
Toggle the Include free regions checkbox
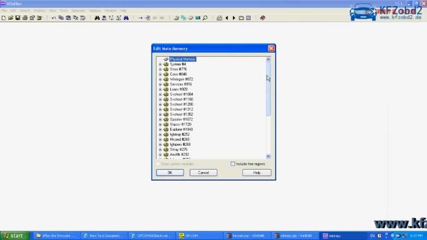click(233, 164)
